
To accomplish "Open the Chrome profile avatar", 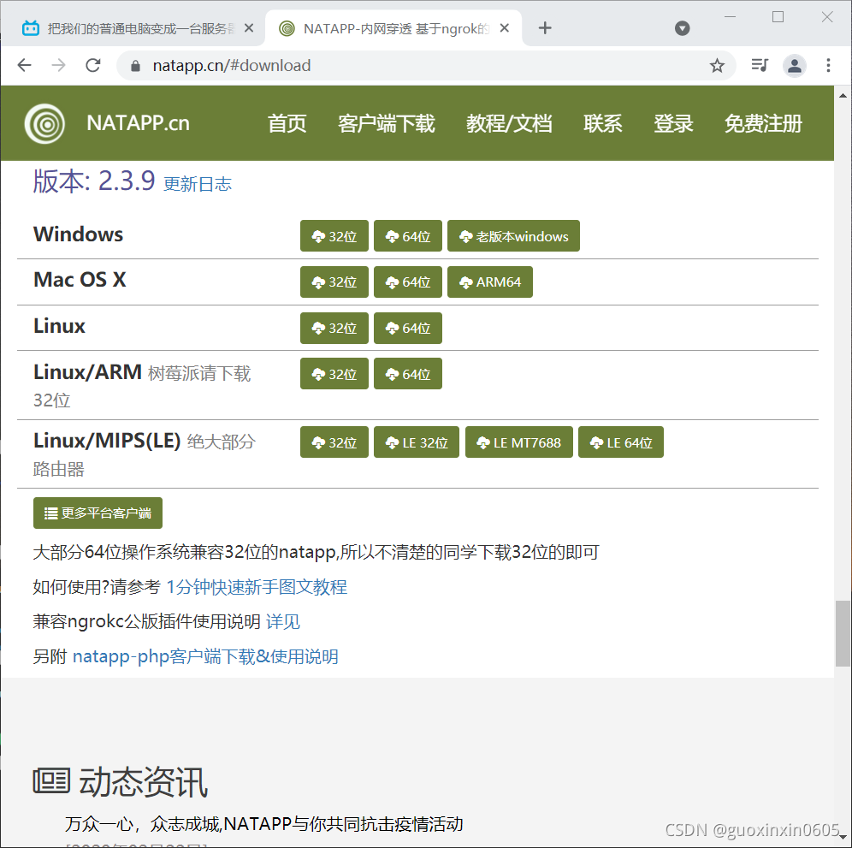I will click(x=794, y=66).
